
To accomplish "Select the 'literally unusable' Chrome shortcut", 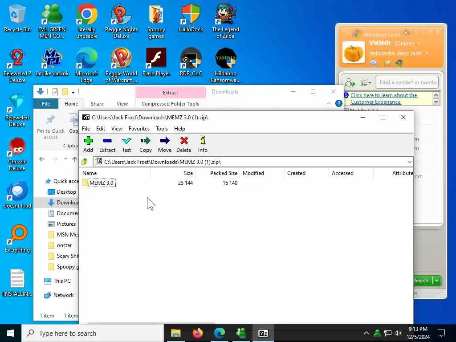I will coord(87,21).
